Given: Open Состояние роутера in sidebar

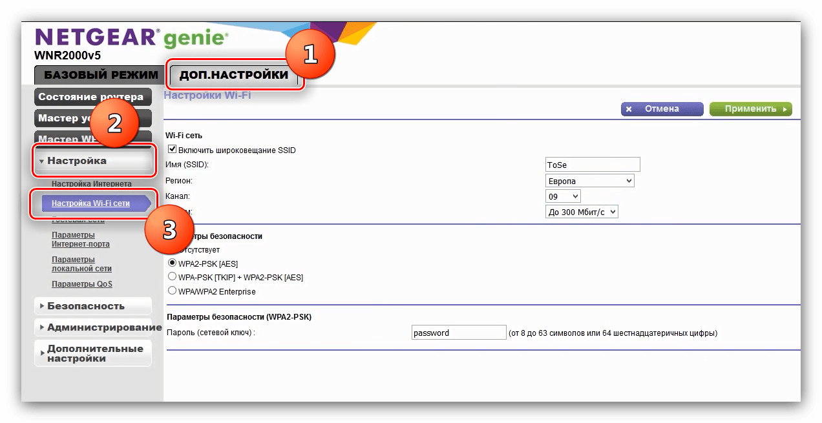Looking at the screenshot, I should (x=90, y=97).
